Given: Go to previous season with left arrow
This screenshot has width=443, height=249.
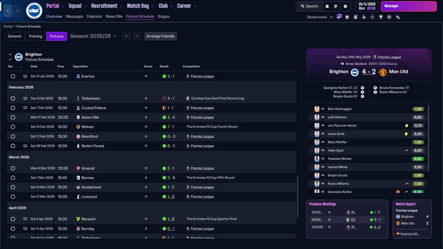Looking at the screenshot, I should [x=126, y=36].
